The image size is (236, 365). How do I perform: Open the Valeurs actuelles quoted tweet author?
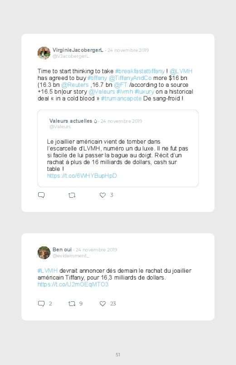pos(71,121)
